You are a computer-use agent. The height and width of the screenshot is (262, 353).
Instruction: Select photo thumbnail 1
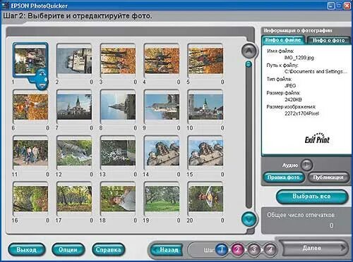tap(30, 60)
